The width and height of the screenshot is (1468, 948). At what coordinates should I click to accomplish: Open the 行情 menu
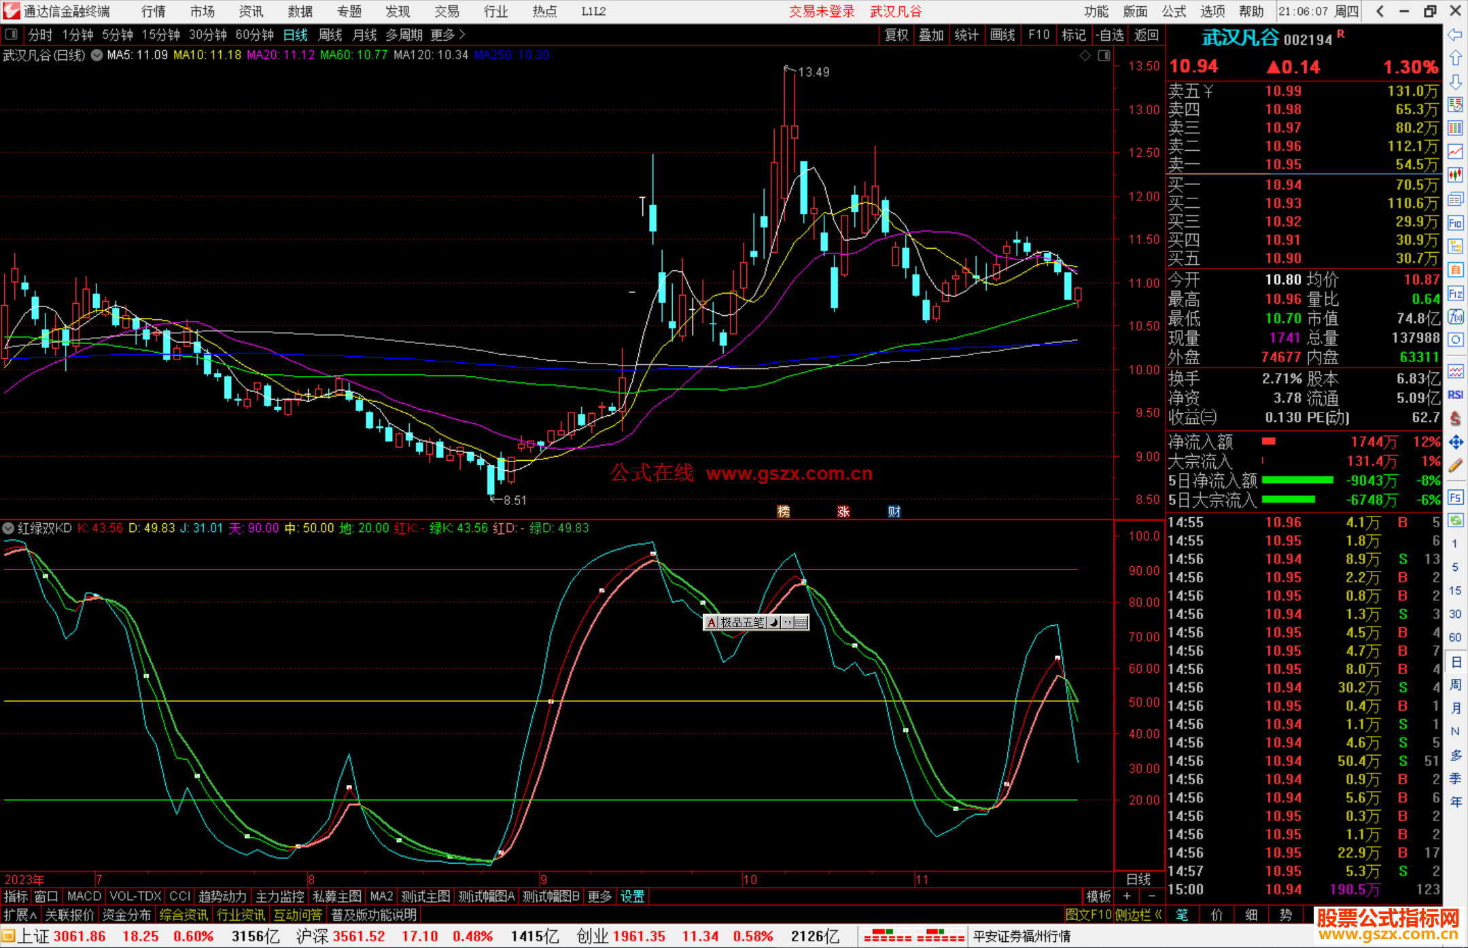[153, 12]
